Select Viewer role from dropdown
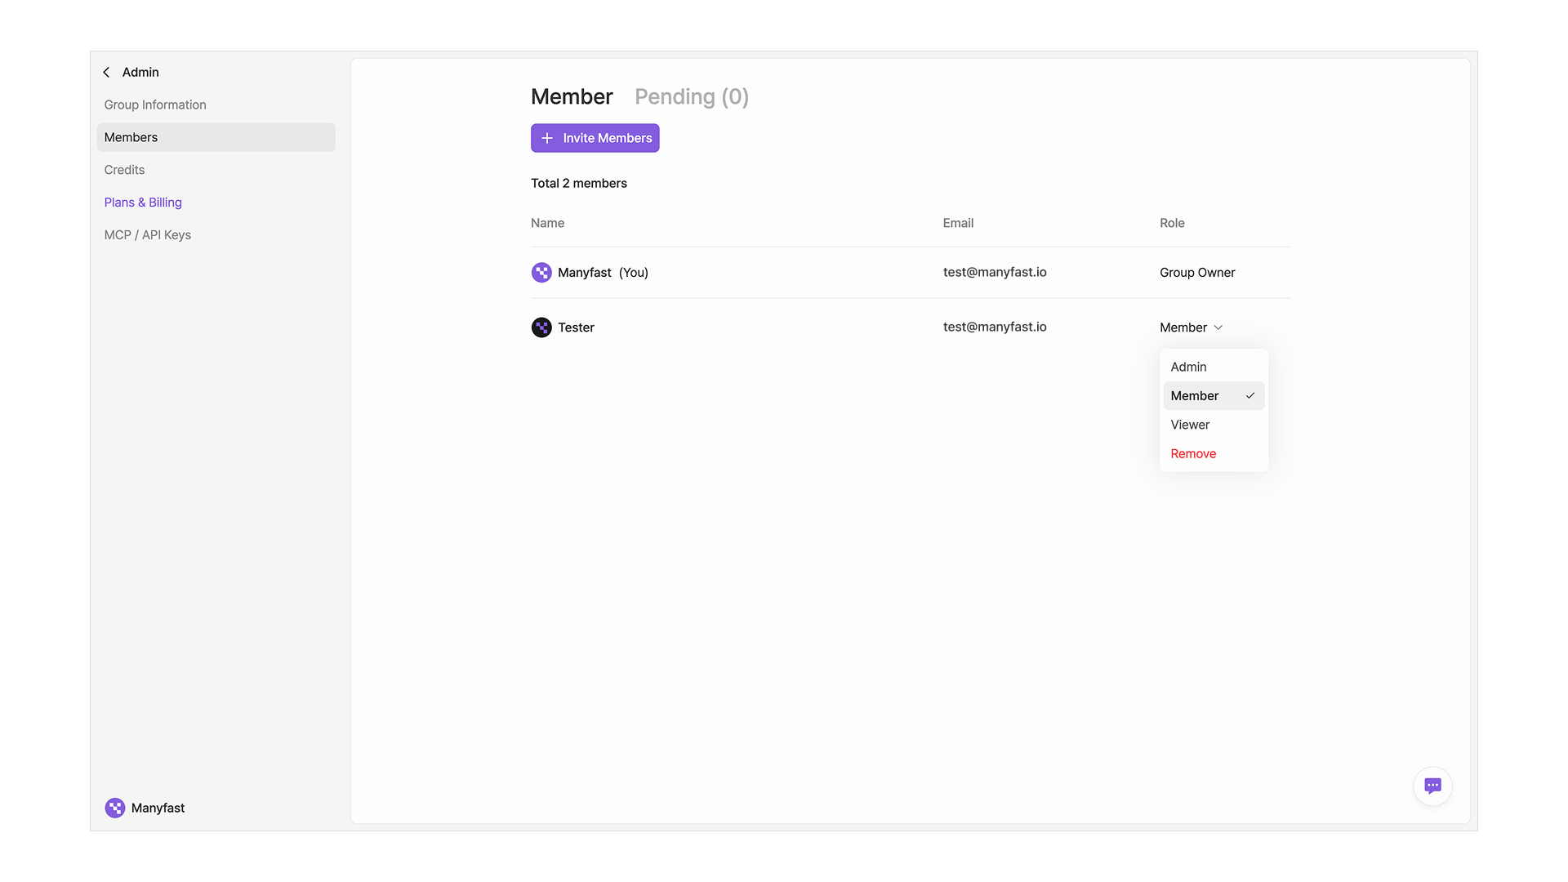The height and width of the screenshot is (882, 1568). 1190,425
